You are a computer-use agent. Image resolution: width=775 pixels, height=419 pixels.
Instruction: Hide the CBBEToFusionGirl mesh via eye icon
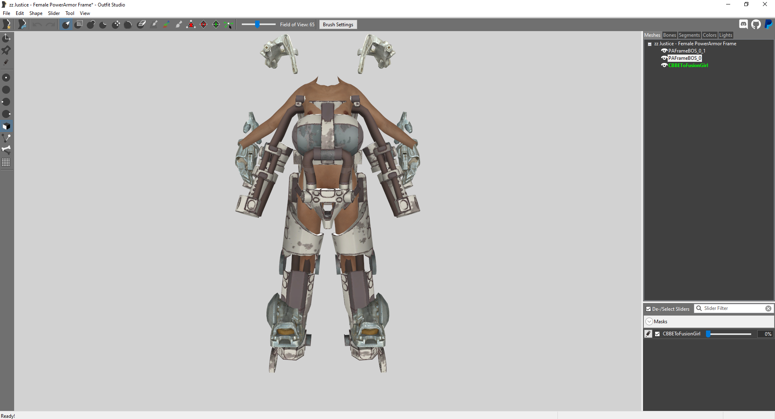point(664,65)
